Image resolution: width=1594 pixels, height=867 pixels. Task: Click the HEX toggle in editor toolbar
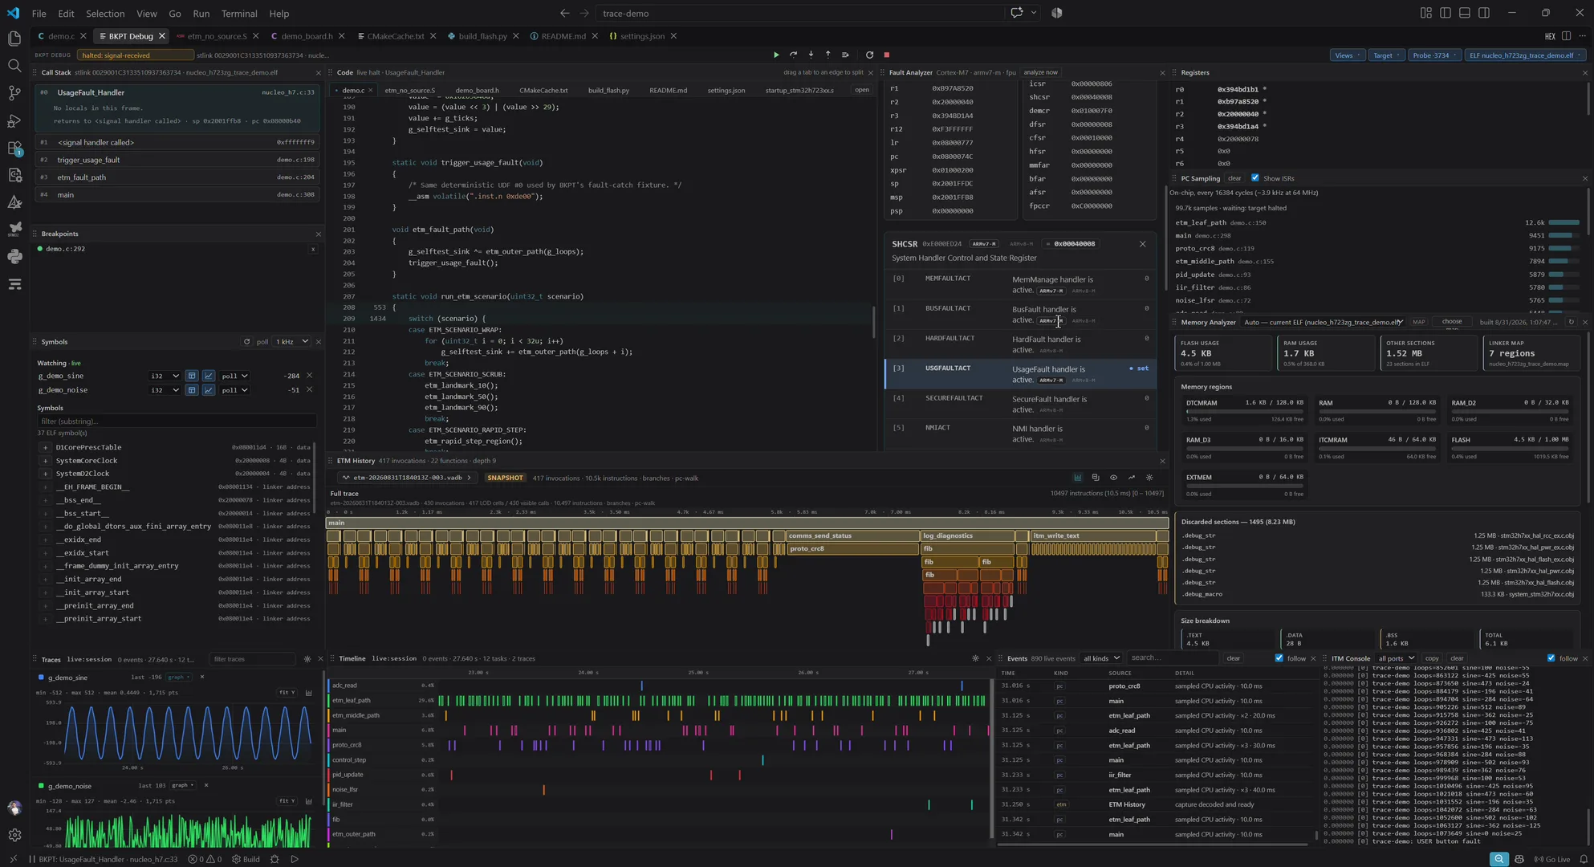click(1549, 36)
